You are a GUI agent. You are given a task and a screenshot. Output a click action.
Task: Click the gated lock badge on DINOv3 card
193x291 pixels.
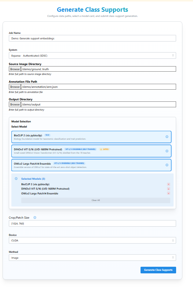104,149
